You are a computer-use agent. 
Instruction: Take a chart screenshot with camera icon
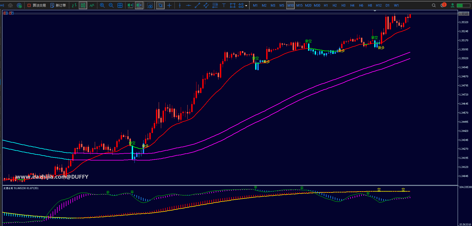coord(150,5)
